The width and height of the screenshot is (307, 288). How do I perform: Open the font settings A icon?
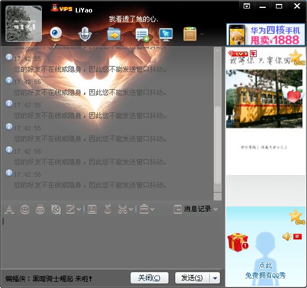tap(10, 209)
